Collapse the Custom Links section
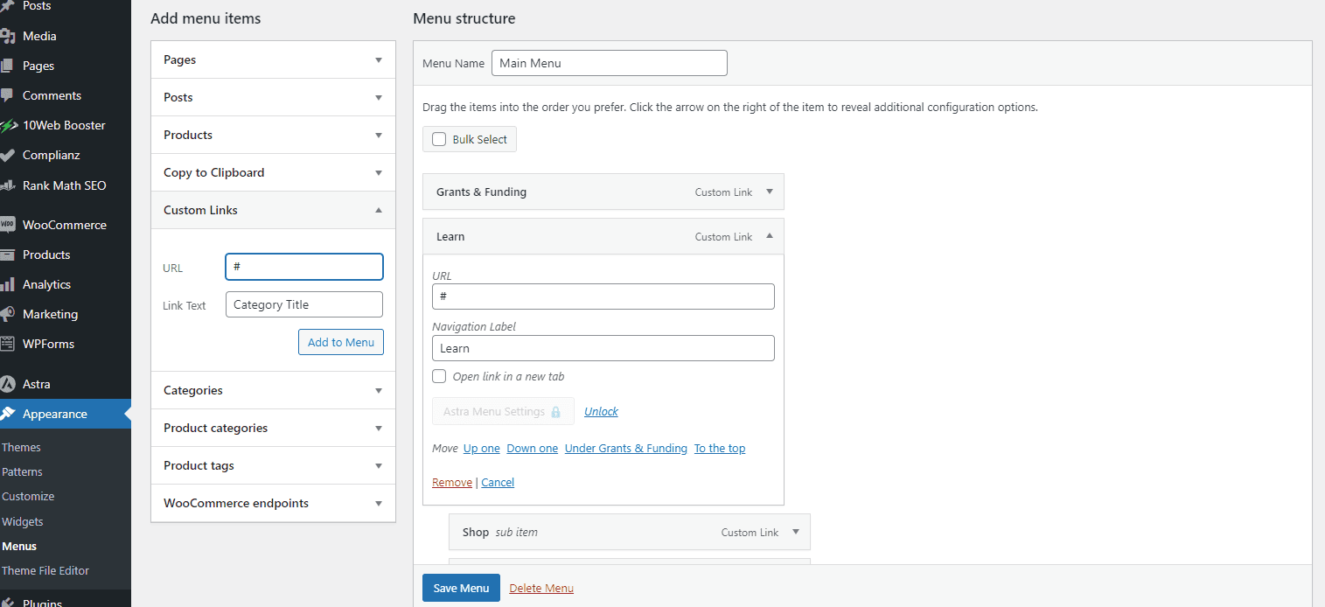The width and height of the screenshot is (1325, 607). tap(378, 210)
